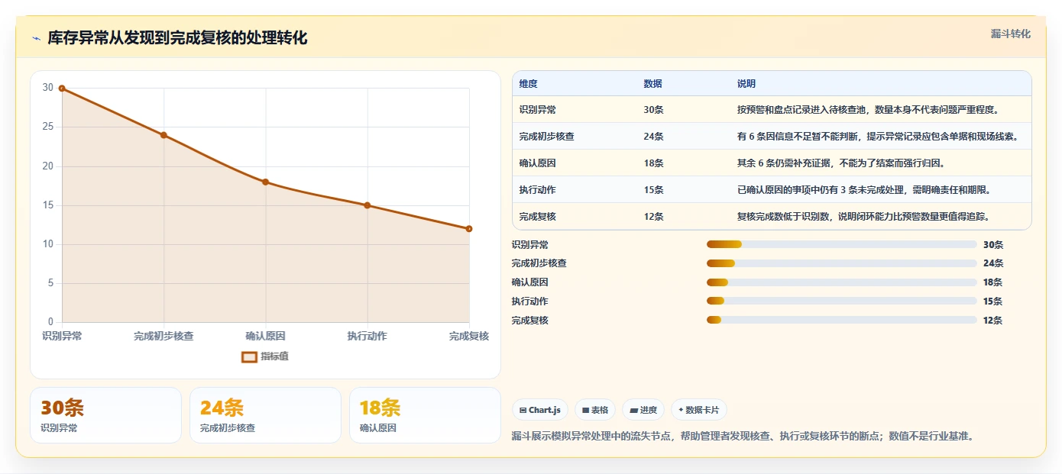The height and width of the screenshot is (474, 1062).
Task: Click the 确认原因 x-axis label
Action: (x=266, y=336)
